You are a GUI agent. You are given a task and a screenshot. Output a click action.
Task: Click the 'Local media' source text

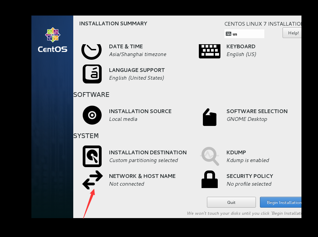pos(123,119)
